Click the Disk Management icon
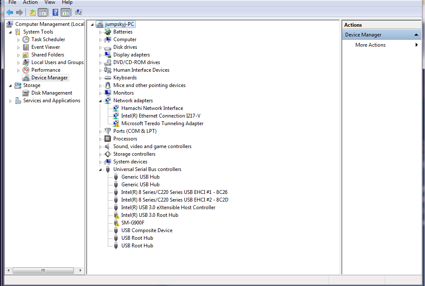This screenshot has width=425, height=286. click(26, 93)
